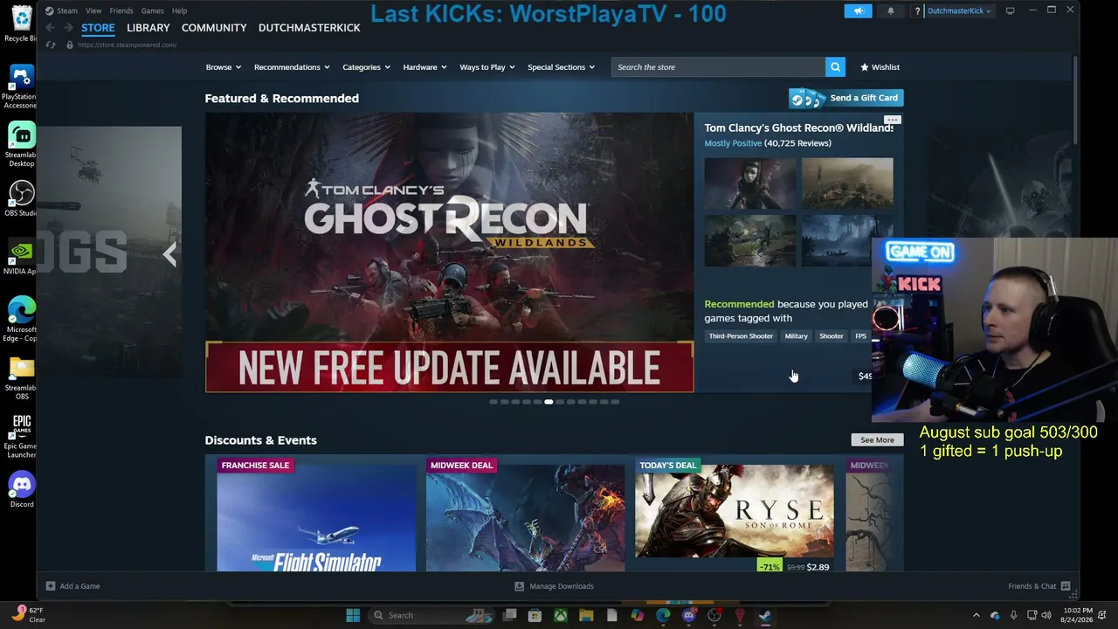This screenshot has width=1118, height=629.
Task: Open the Friends menu
Action: [x=121, y=10]
